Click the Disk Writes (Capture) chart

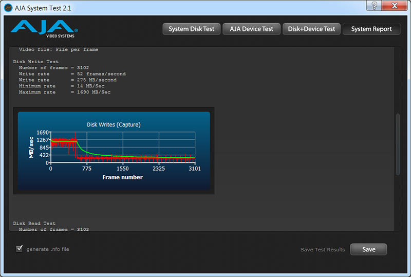coord(114,151)
